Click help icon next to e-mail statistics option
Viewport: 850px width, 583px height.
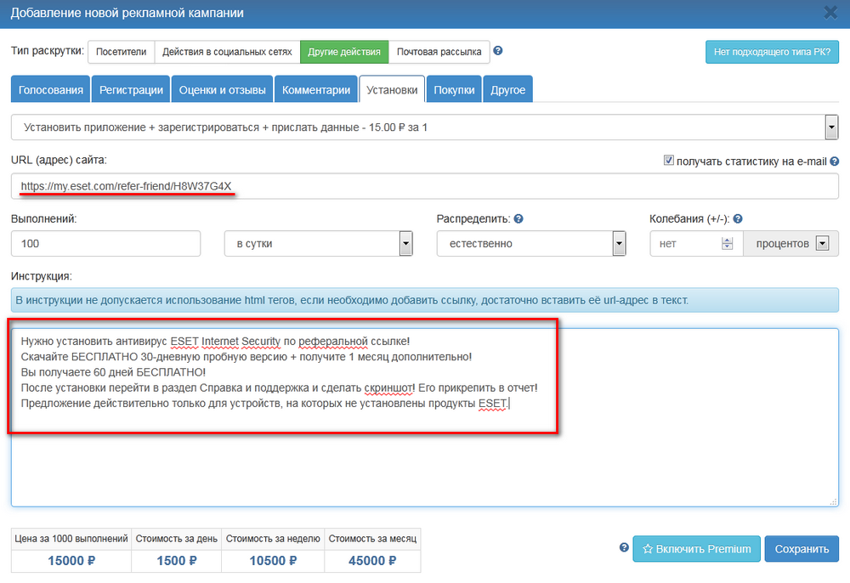(834, 161)
